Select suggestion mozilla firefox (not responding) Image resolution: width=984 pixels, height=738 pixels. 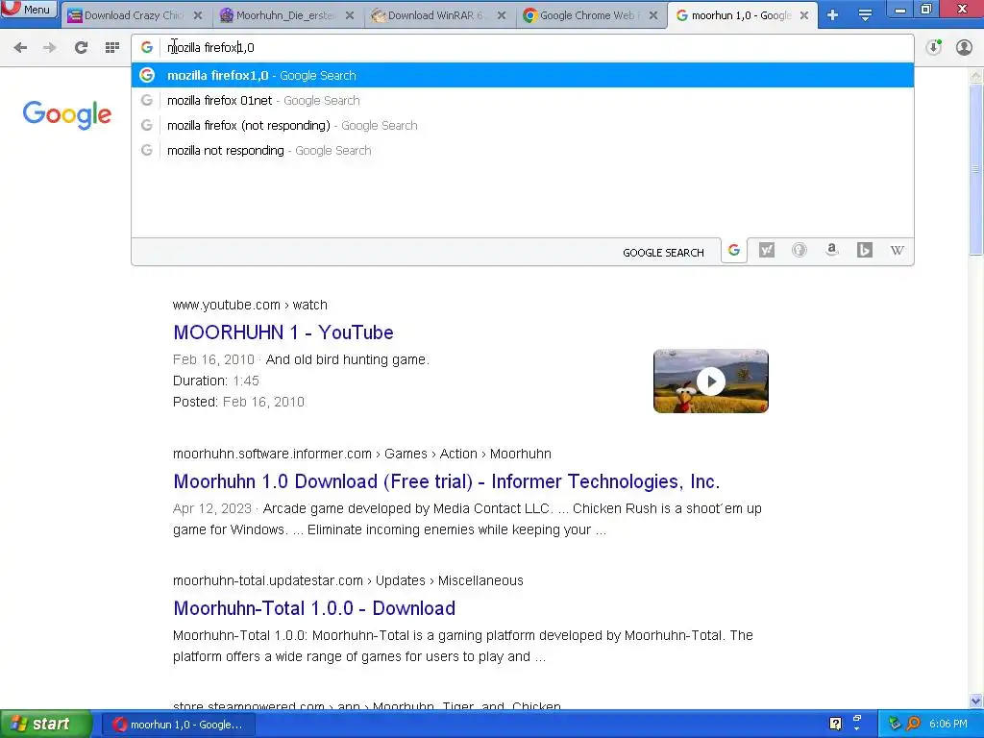pos(522,126)
